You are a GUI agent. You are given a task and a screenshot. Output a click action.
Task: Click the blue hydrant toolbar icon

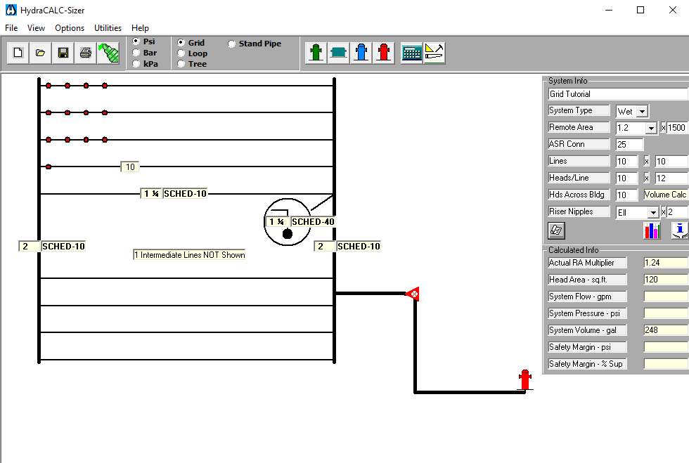click(x=361, y=53)
